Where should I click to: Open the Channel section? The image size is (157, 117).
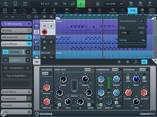click(x=16, y=105)
